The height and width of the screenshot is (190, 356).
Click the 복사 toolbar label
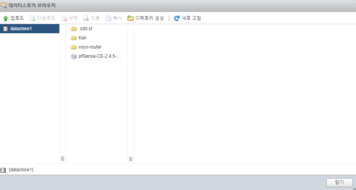coord(118,18)
